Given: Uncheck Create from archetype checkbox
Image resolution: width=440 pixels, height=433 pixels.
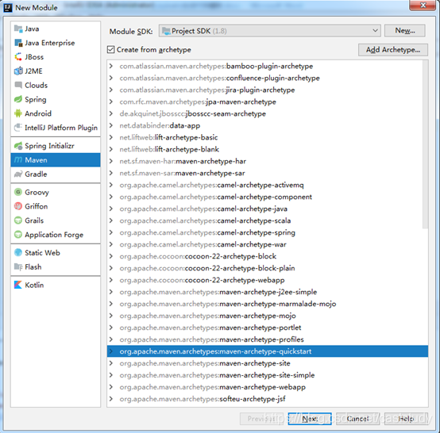Looking at the screenshot, I should click(111, 50).
